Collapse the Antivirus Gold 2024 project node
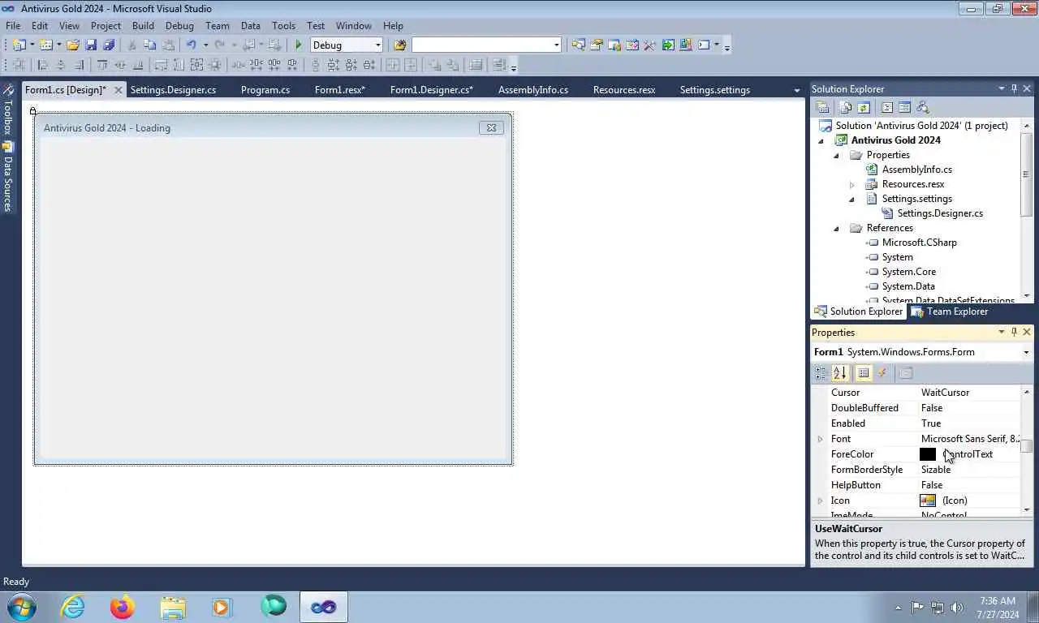 (x=821, y=140)
